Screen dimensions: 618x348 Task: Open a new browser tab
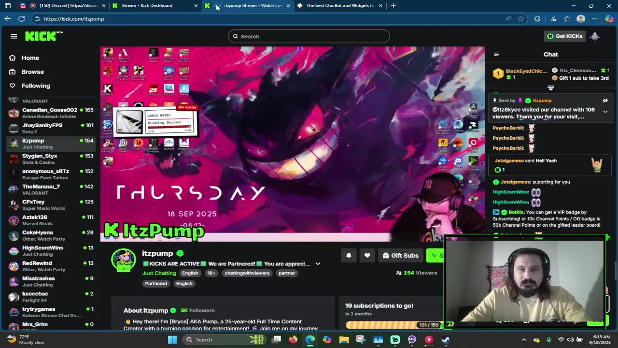point(393,6)
